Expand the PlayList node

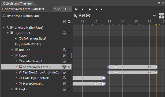pyautogui.click(x=12, y=89)
